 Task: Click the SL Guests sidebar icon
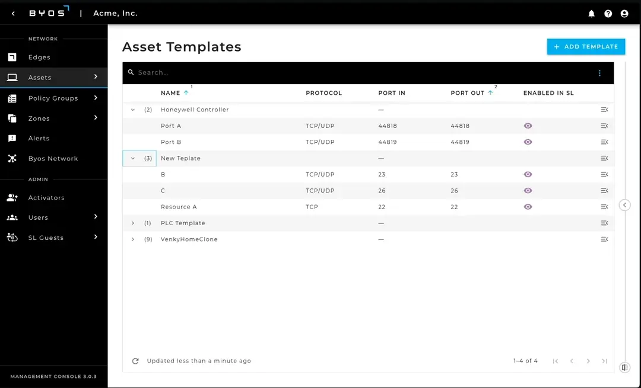(12, 238)
